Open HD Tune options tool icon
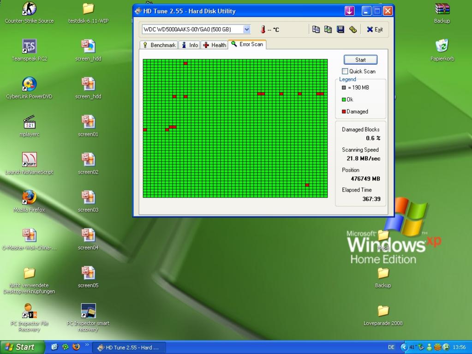472x354 pixels. tap(353, 29)
